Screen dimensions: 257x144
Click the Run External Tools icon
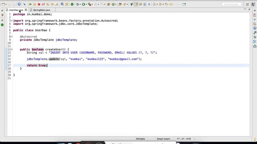click(x=90, y=4)
